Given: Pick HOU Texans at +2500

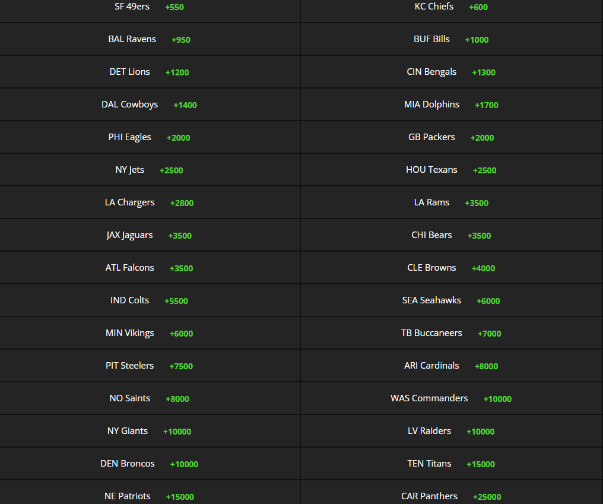Looking at the screenshot, I should 451,170.
